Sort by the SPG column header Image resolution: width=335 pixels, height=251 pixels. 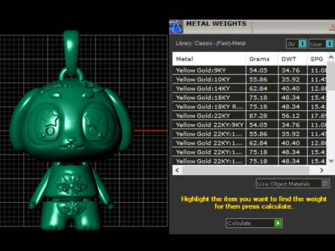click(x=317, y=59)
